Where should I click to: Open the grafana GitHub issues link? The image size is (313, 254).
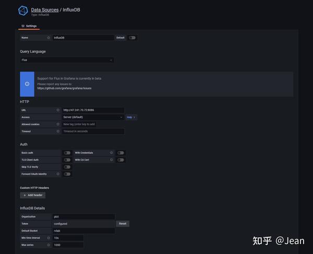click(x=64, y=88)
